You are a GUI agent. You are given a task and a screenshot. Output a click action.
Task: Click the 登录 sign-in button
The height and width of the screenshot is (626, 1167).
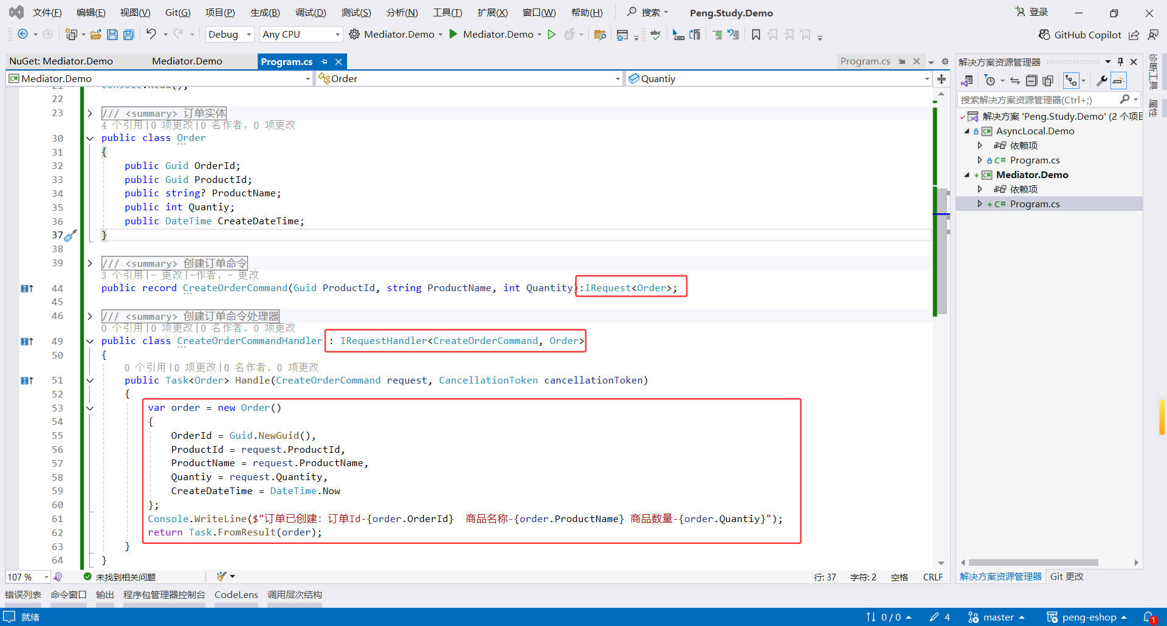[1031, 12]
